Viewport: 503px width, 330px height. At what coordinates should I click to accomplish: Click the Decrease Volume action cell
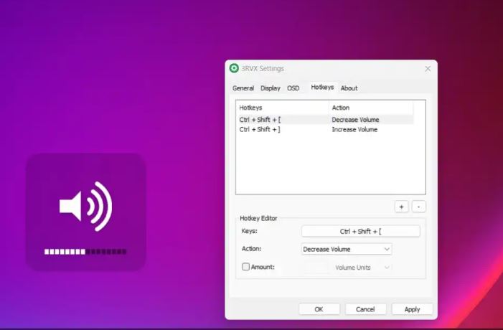(355, 120)
